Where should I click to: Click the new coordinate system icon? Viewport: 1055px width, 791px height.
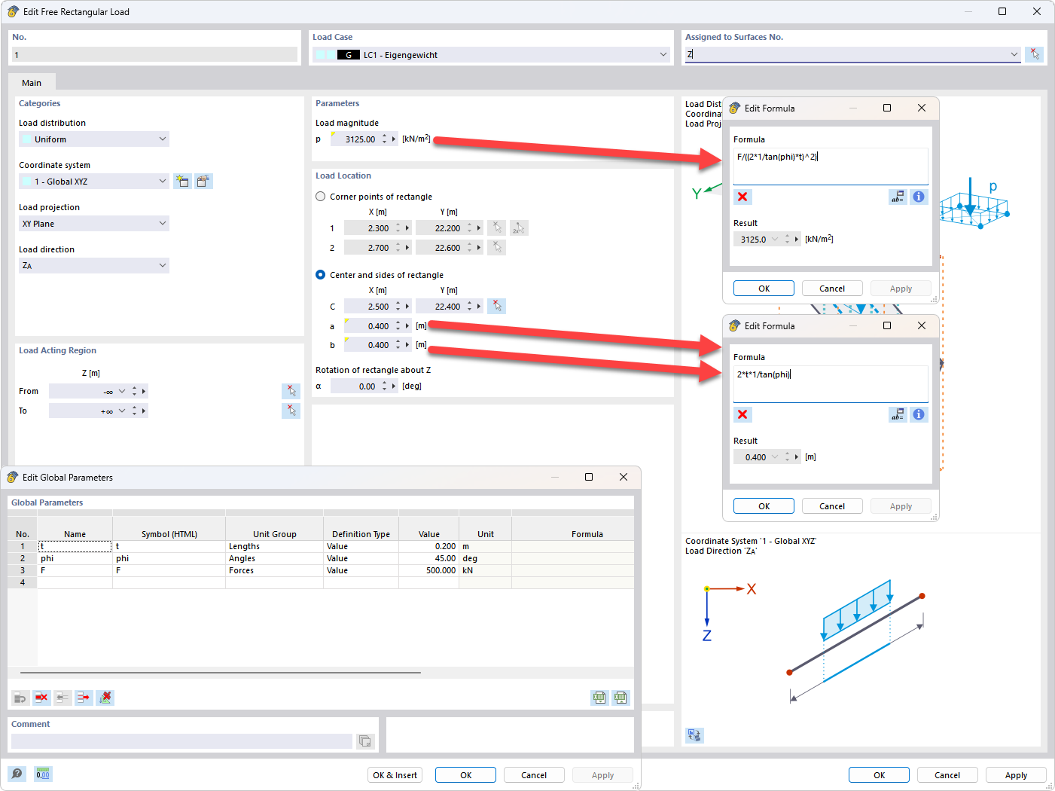(x=182, y=181)
